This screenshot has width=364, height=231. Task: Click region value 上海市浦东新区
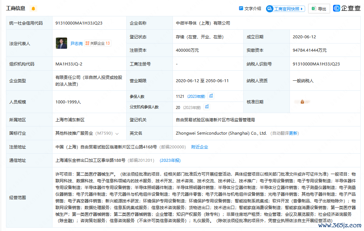click(x=70, y=120)
